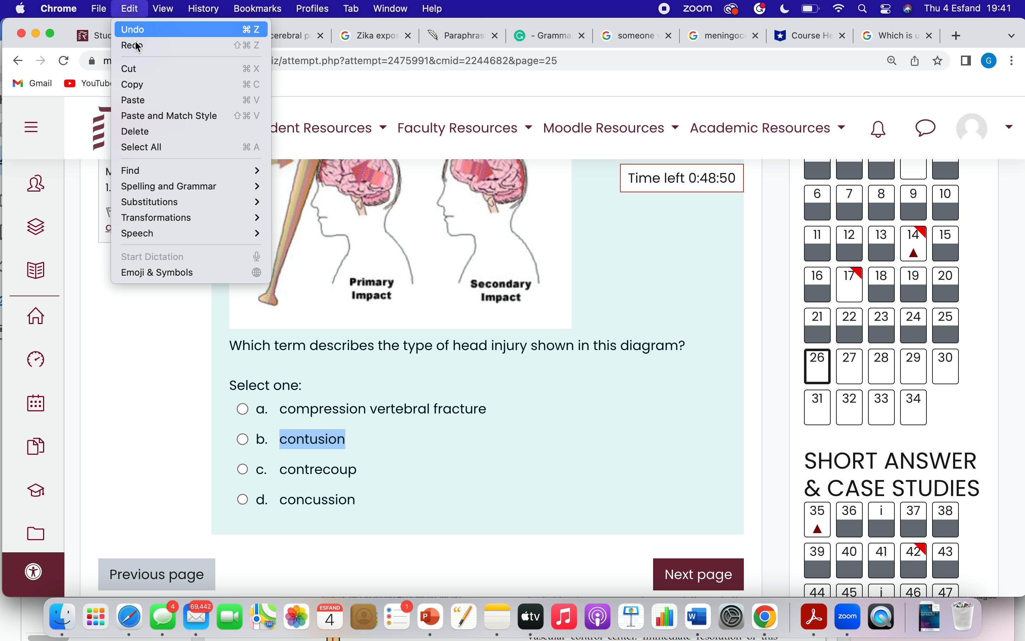This screenshot has height=641, width=1025.
Task: Jump to question 27 in quiz navigation
Action: (x=849, y=366)
